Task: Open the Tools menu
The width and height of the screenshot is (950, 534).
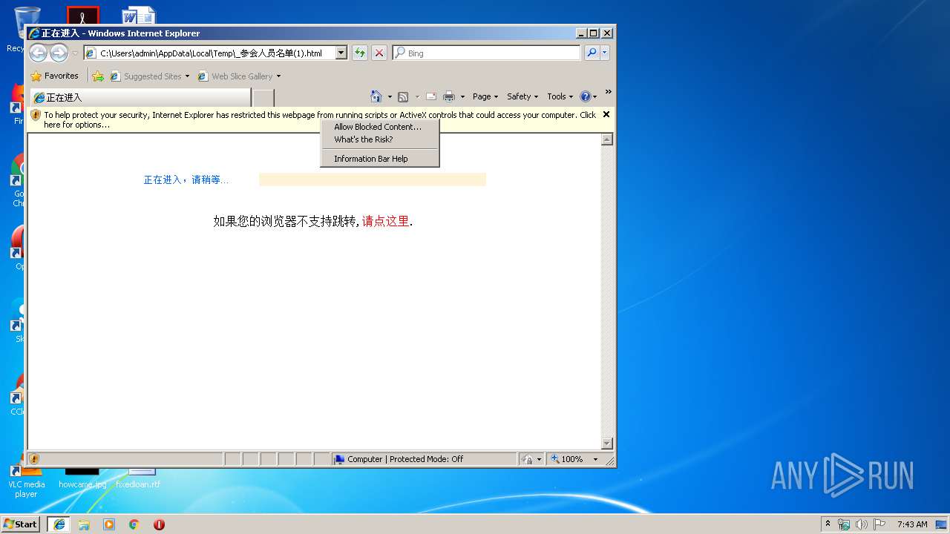Action: click(x=560, y=96)
